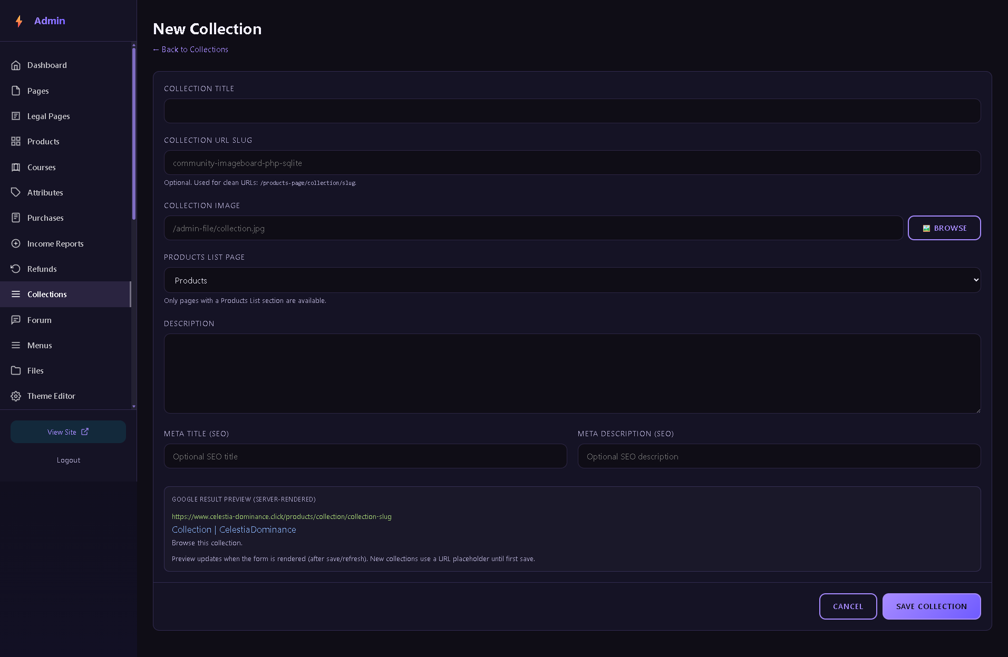1008x657 pixels.
Task: Open the Forum menu entry
Action: 65,320
